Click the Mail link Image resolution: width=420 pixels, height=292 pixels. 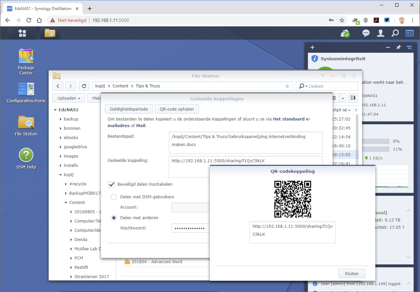point(141,126)
